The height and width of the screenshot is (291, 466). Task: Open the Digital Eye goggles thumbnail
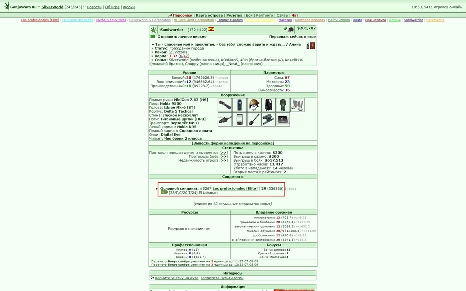click(x=268, y=119)
